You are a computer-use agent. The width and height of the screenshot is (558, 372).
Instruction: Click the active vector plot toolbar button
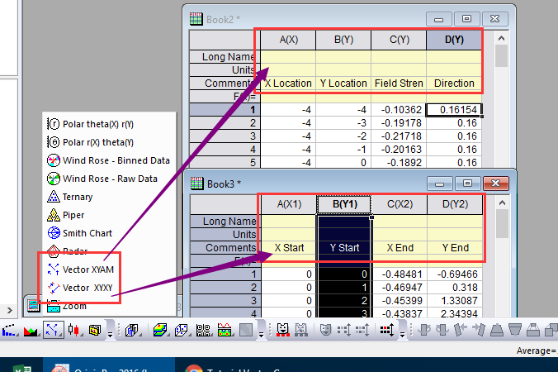click(53, 330)
